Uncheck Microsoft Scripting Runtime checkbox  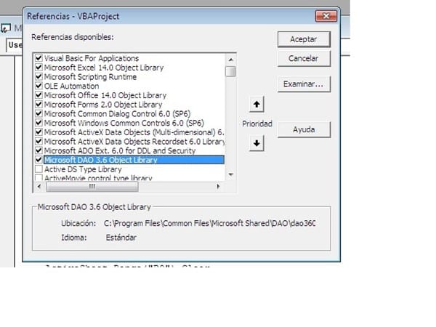[x=39, y=76]
